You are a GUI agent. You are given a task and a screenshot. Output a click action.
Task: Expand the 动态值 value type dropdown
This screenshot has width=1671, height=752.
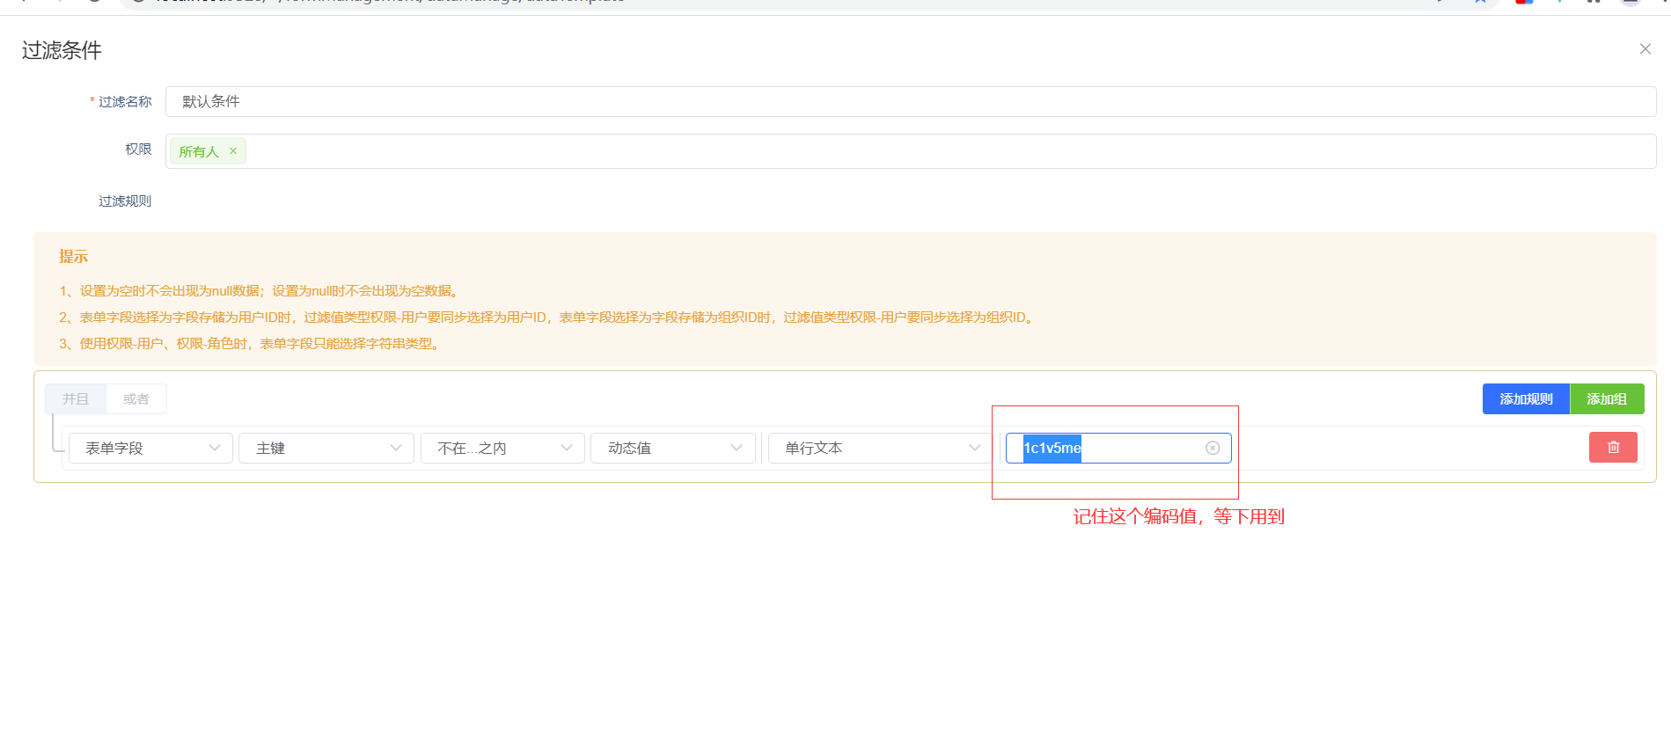[672, 449]
